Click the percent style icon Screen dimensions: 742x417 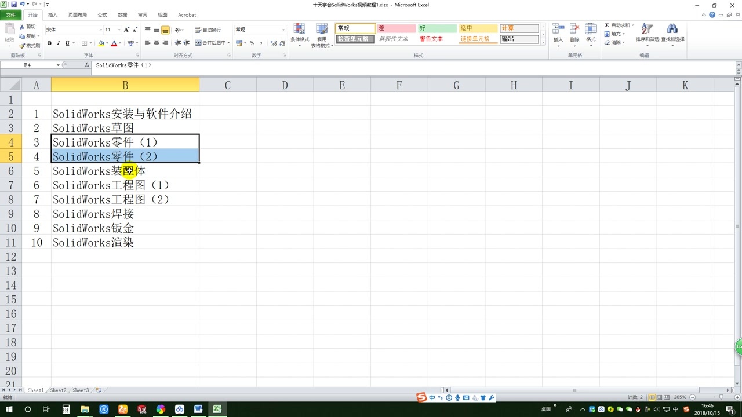click(x=252, y=43)
